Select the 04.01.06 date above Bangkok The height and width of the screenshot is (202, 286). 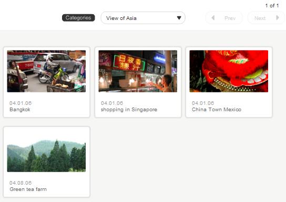[21, 103]
